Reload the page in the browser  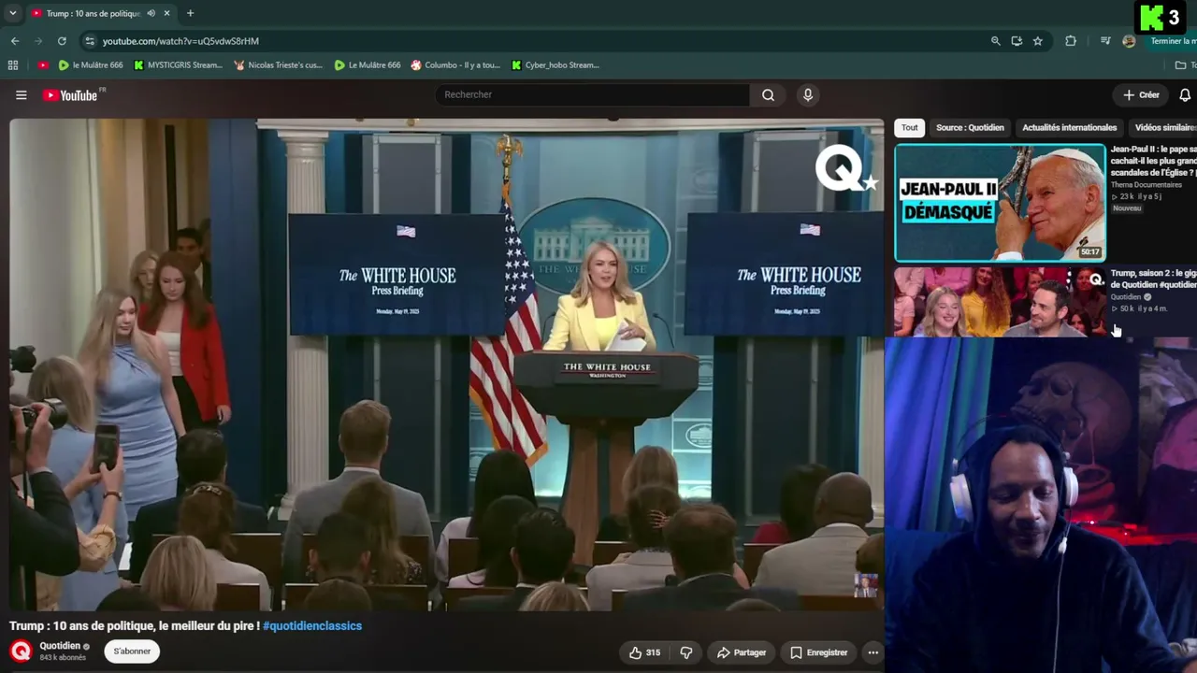(62, 41)
